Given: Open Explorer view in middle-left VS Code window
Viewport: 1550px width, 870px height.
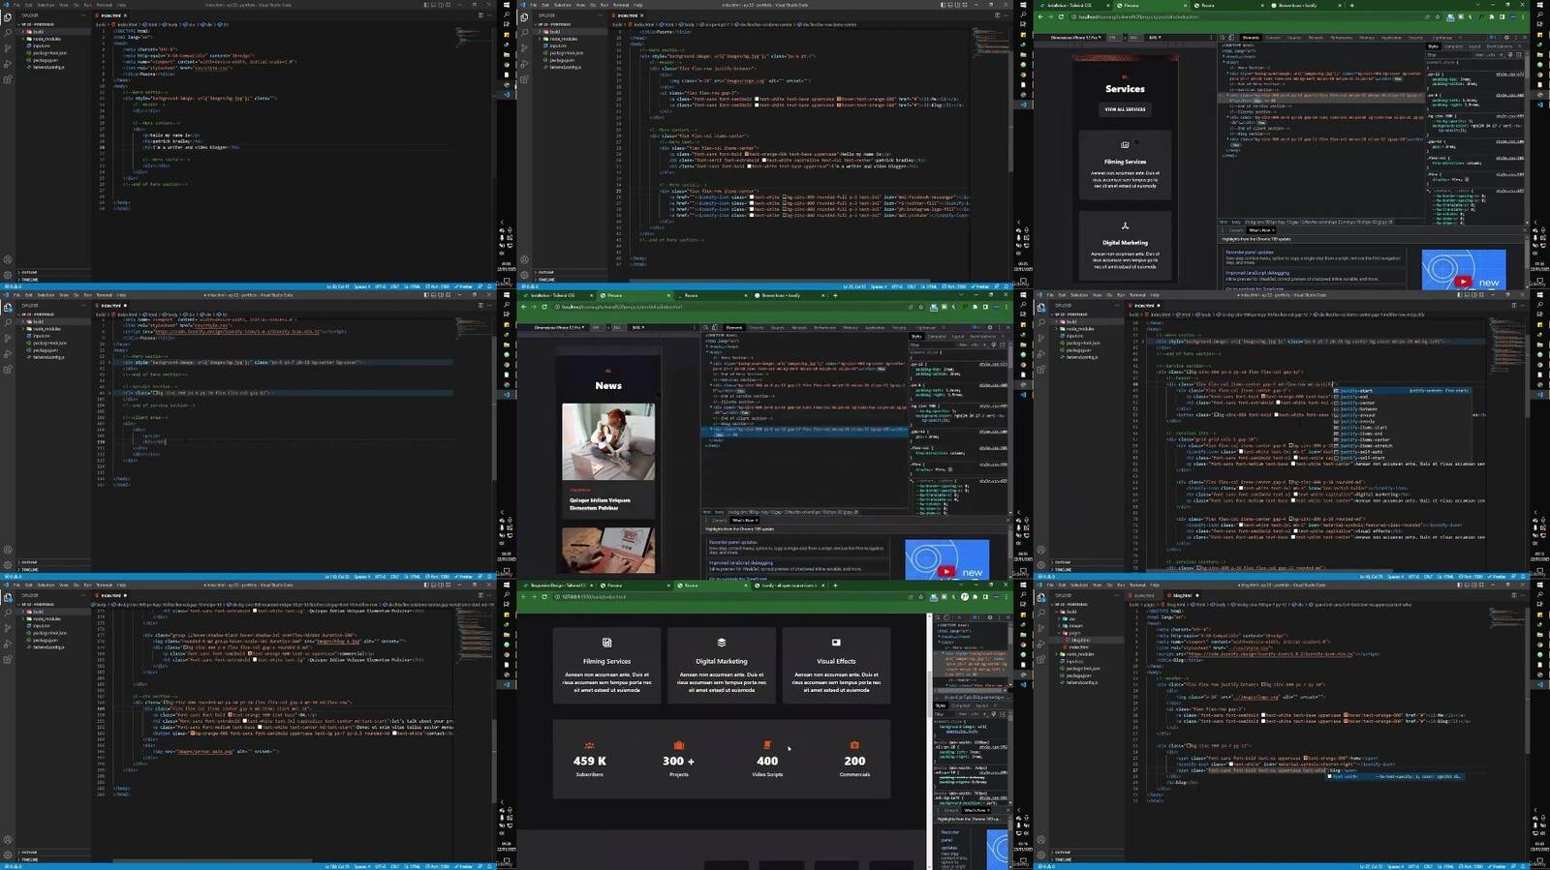Looking at the screenshot, I should click(8, 308).
